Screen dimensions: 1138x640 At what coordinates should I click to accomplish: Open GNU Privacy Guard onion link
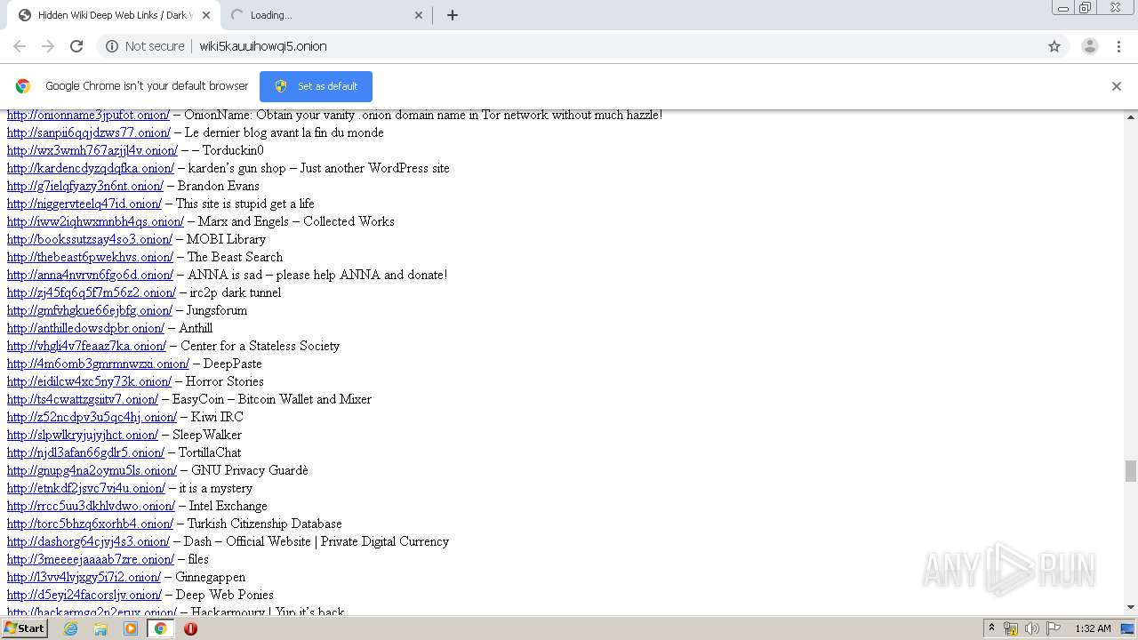coord(92,470)
